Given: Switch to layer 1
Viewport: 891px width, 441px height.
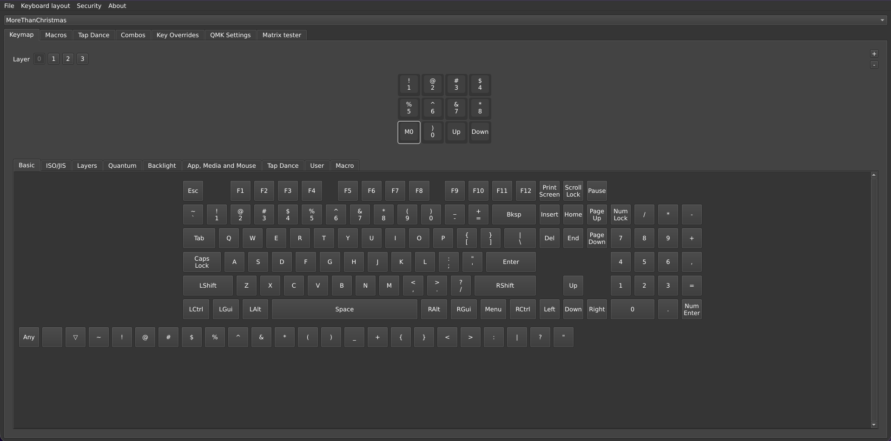Looking at the screenshot, I should coord(53,59).
